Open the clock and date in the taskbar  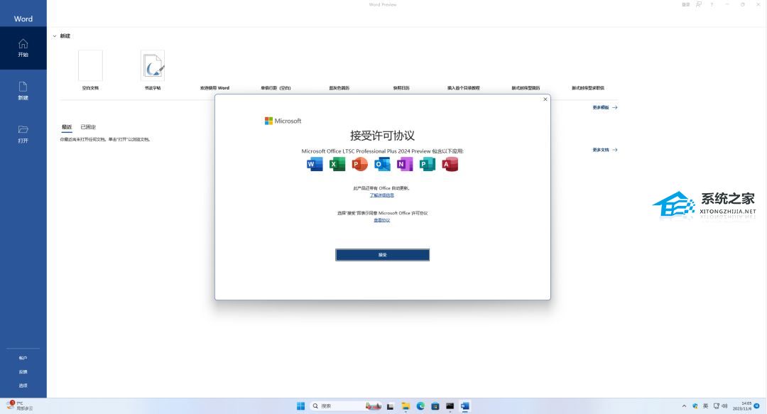742,406
